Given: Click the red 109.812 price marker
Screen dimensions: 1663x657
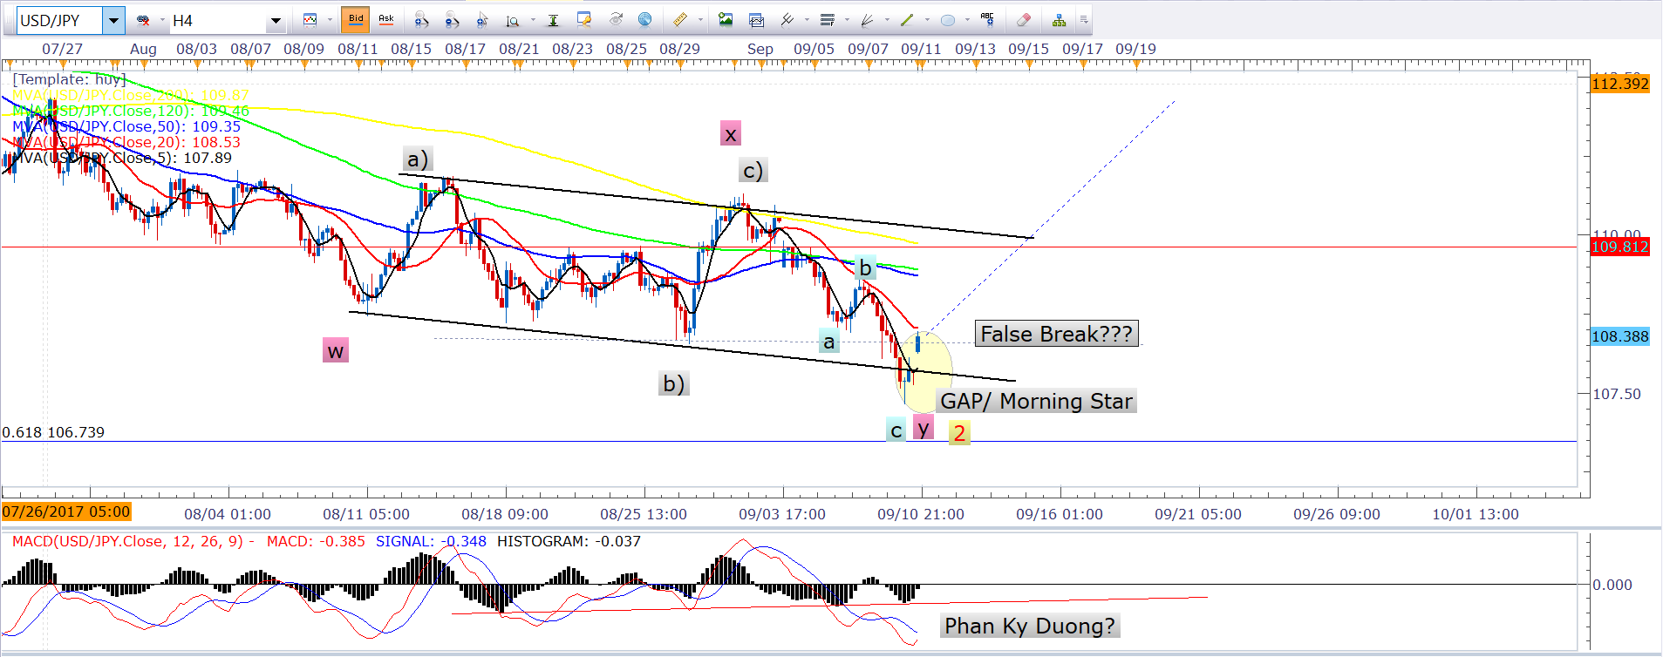Looking at the screenshot, I should click(x=1619, y=247).
